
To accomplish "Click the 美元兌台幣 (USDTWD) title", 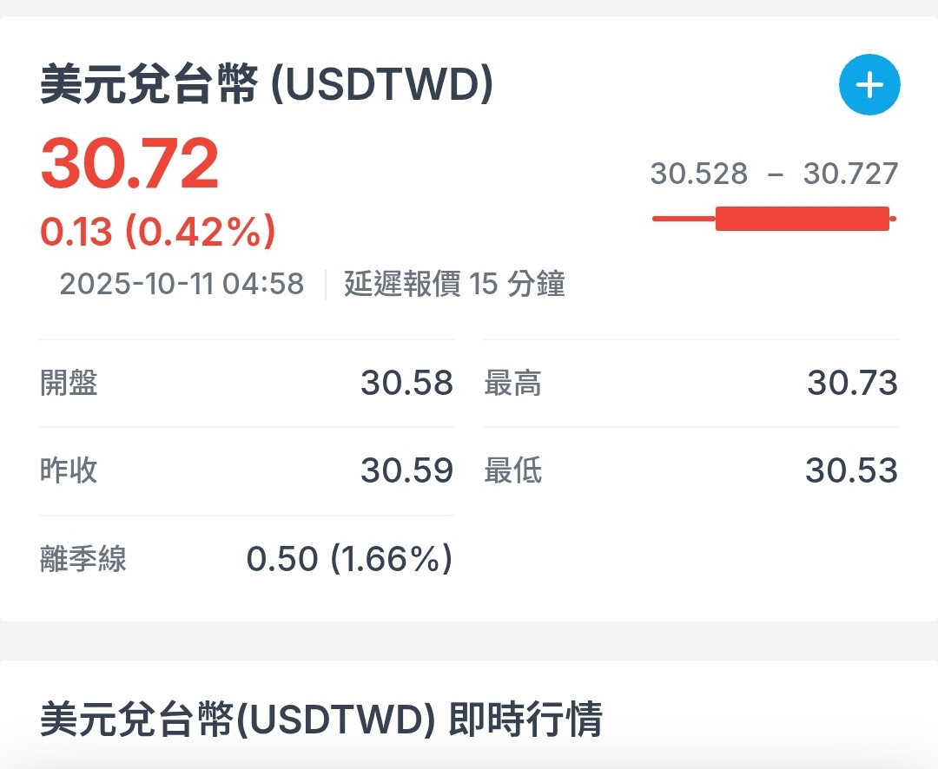I will (x=267, y=86).
